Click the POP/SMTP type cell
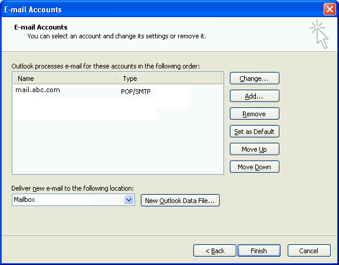The height and width of the screenshot is (265, 339). (136, 91)
